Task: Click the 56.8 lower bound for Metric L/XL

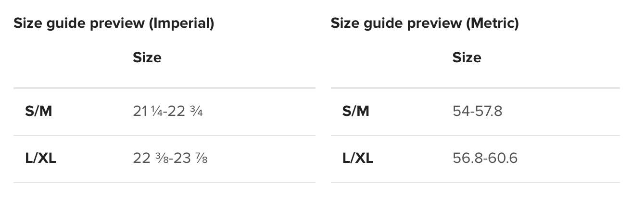Action: (467, 159)
